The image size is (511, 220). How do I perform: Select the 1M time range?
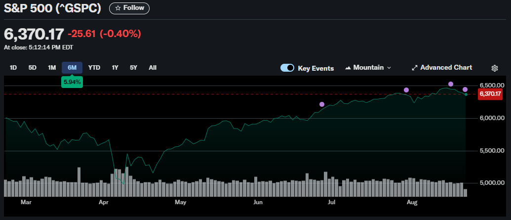click(x=52, y=68)
